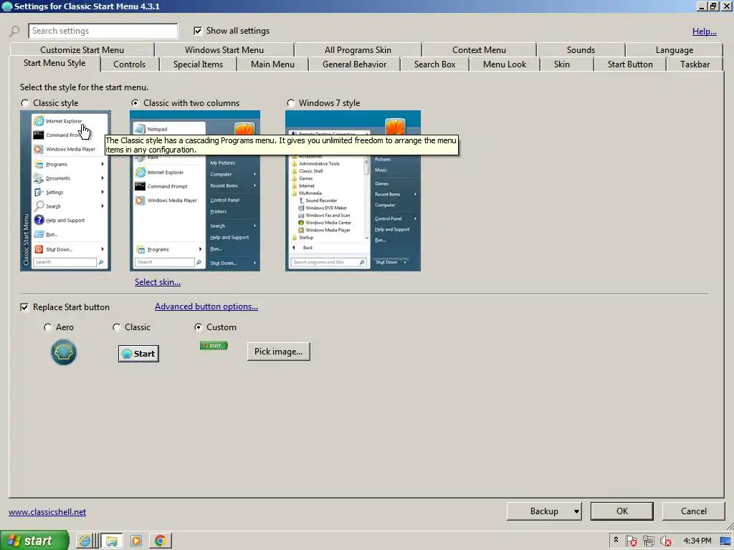Viewport: 734px width, 550px height.
Task: Click the Action Center flag tray icon
Action: pos(631,541)
